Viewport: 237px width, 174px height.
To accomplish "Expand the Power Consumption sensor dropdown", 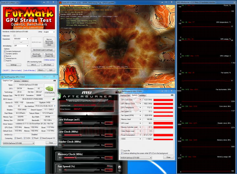I will click(x=140, y=135).
